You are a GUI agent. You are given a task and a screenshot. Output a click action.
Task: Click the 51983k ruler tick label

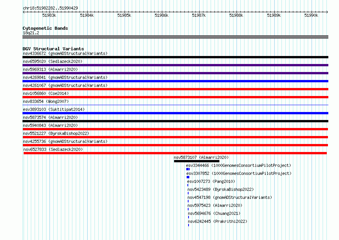click(x=49, y=15)
